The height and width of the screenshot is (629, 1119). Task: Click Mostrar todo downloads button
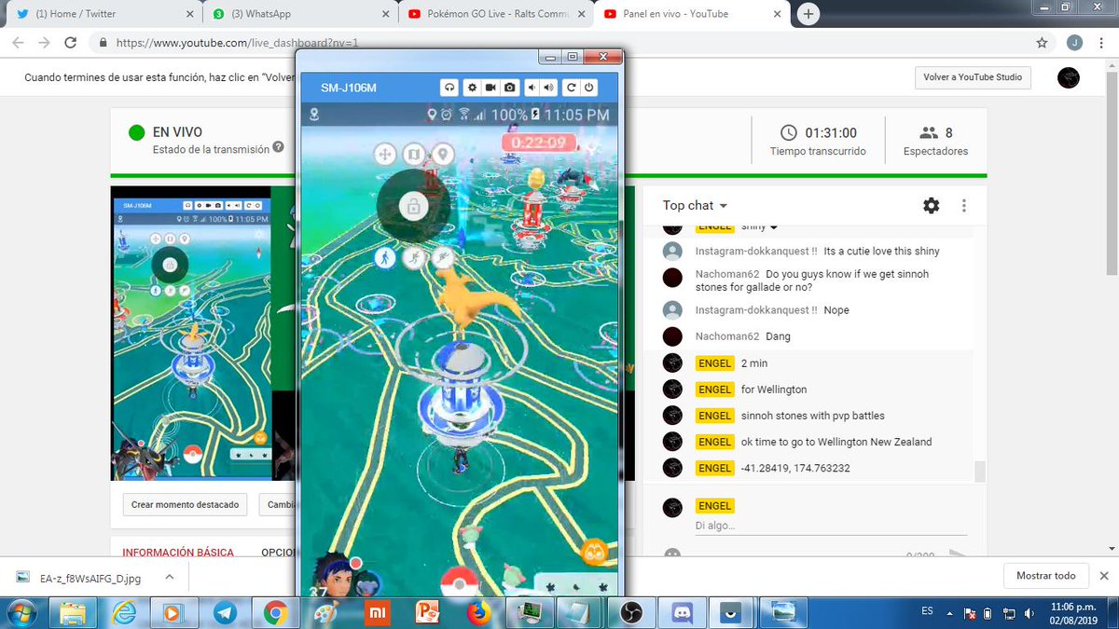1045,576
